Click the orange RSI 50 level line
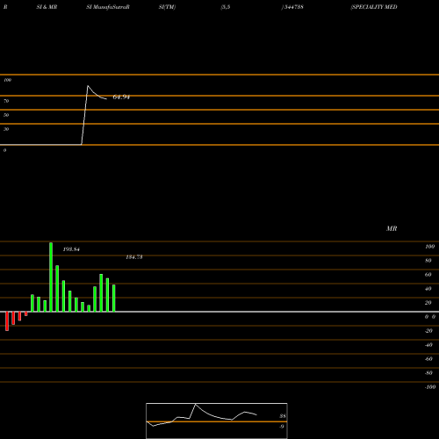Viewport: 439px width, 439px height. [219, 110]
